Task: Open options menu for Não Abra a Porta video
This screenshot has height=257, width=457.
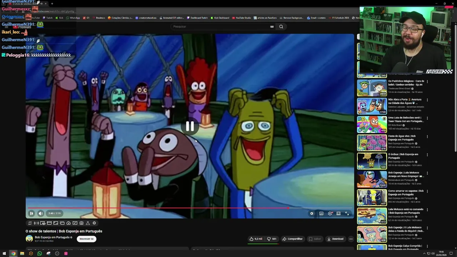Action: tap(427, 100)
